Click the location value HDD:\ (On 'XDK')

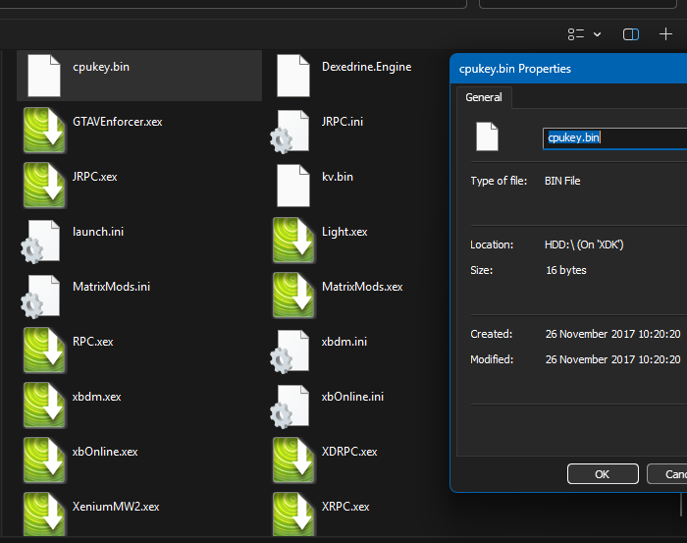(584, 244)
